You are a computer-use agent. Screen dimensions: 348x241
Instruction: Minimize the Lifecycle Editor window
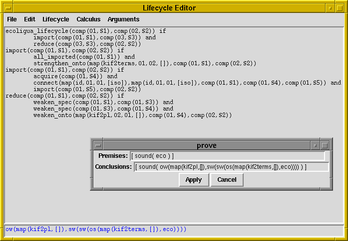pos(330,8)
